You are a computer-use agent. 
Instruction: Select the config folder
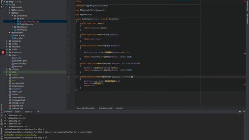click(14, 44)
